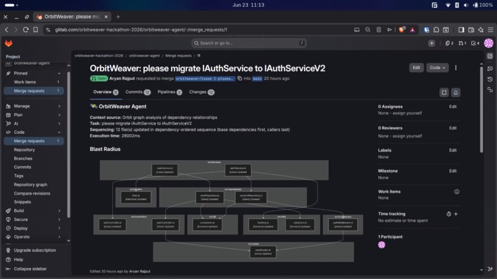Open the Wi-Fi indicator in top bar

[x=448, y=5]
